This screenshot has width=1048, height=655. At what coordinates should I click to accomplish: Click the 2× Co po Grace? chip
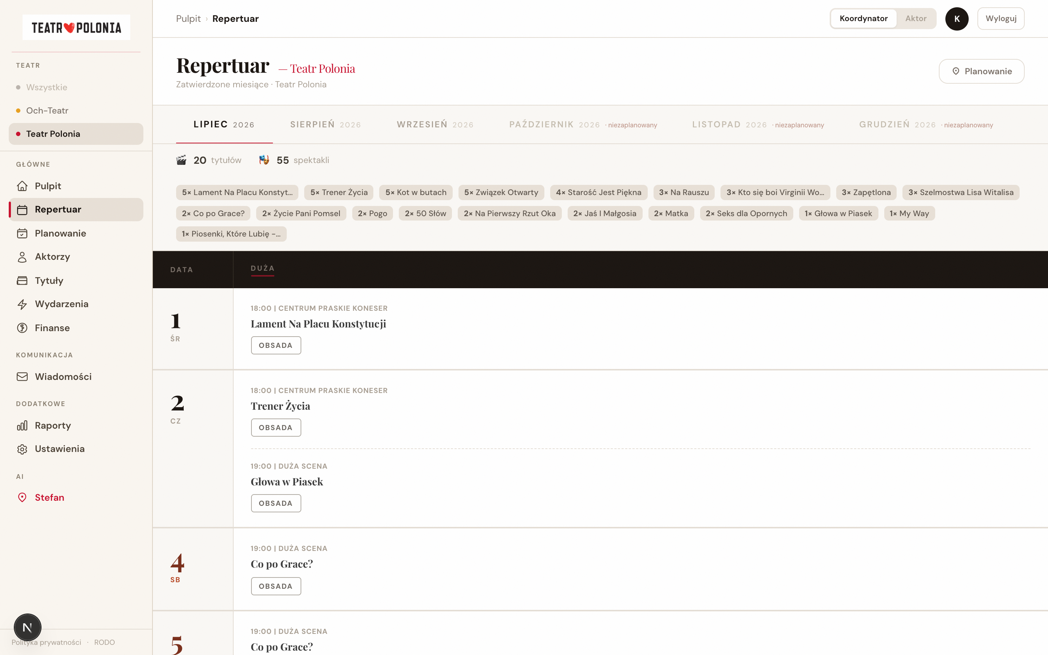(213, 213)
